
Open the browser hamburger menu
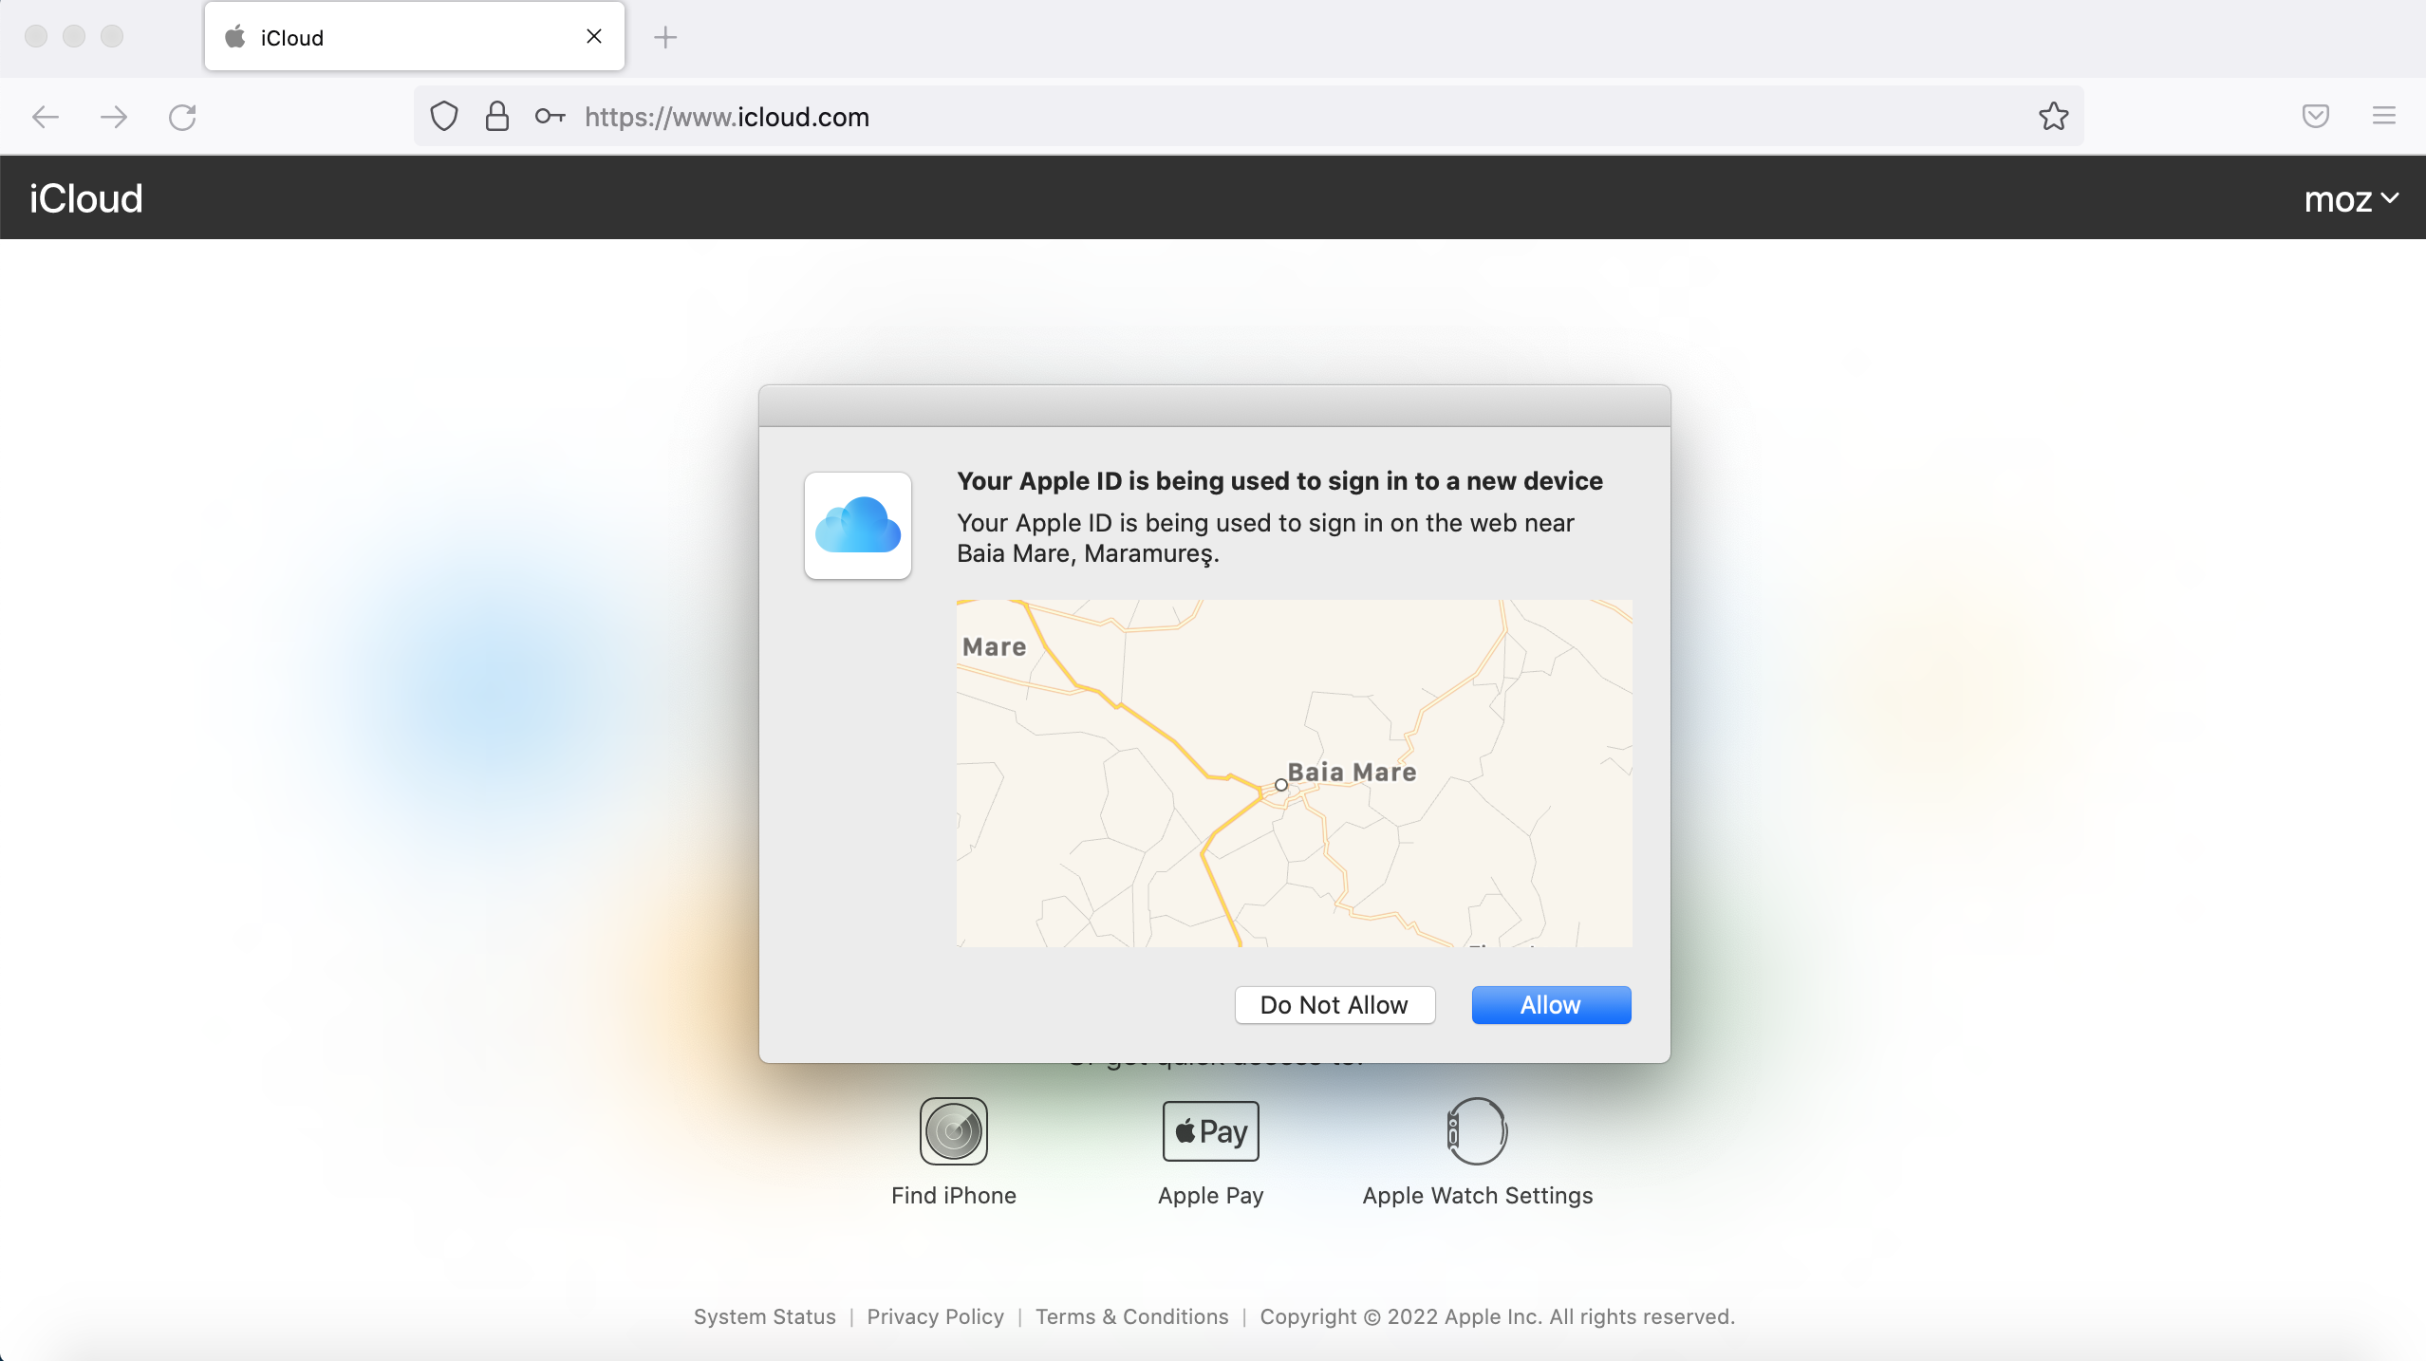2385,116
